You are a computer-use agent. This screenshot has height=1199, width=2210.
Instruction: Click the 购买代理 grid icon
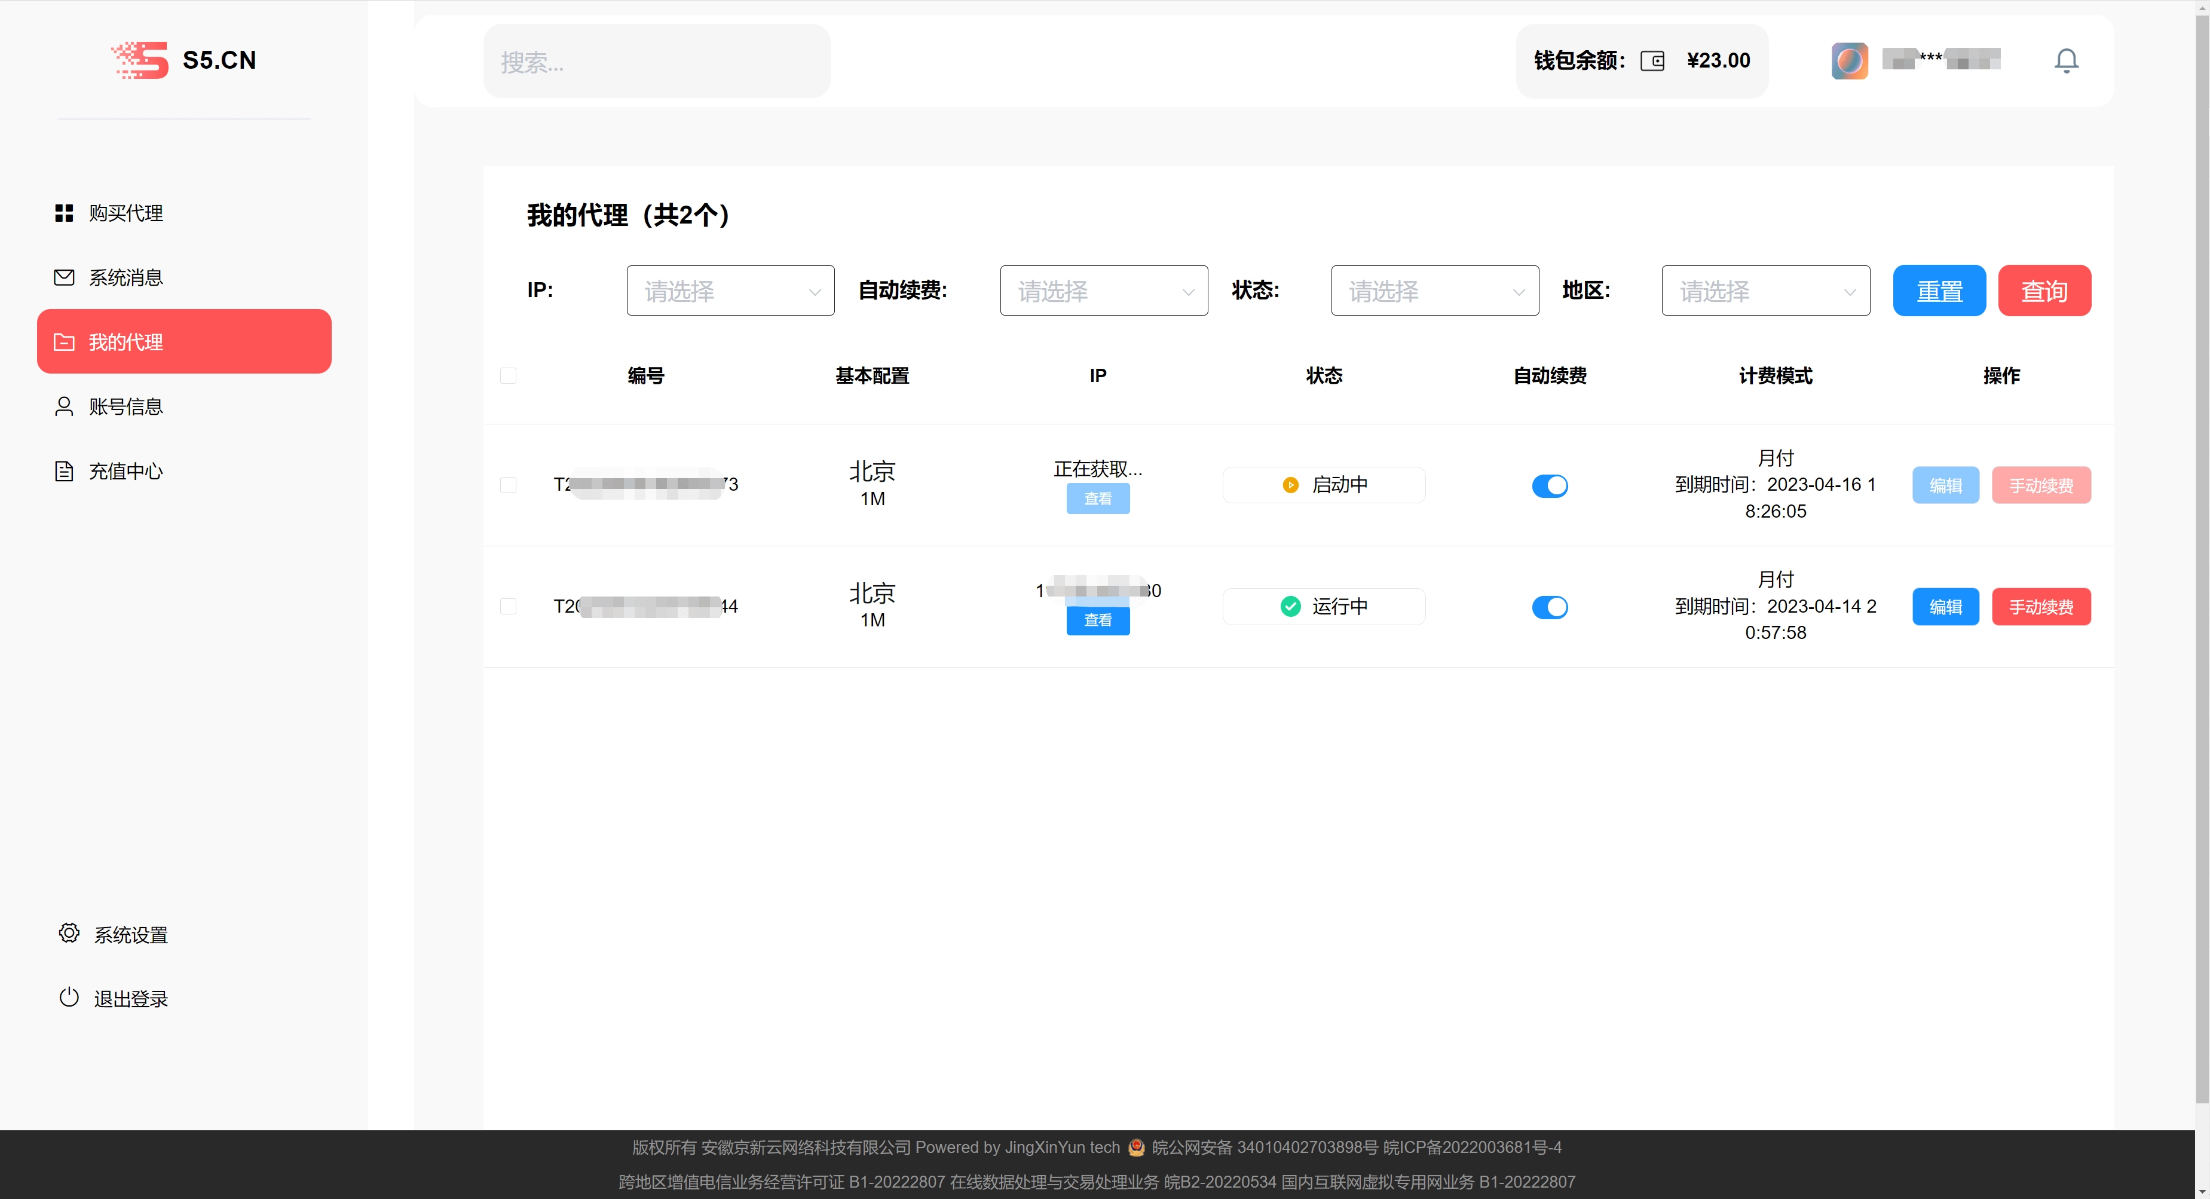pos(65,213)
